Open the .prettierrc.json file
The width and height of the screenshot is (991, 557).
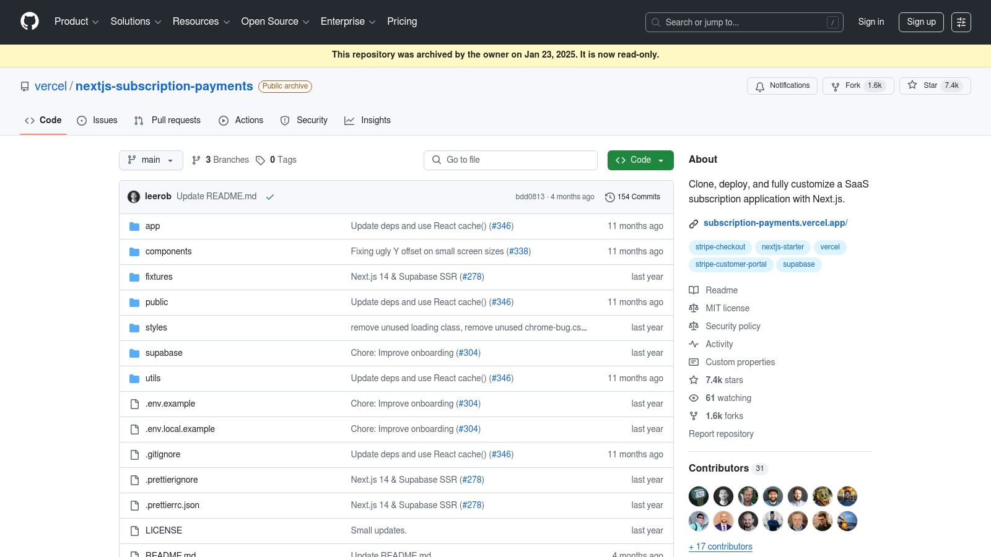(172, 505)
